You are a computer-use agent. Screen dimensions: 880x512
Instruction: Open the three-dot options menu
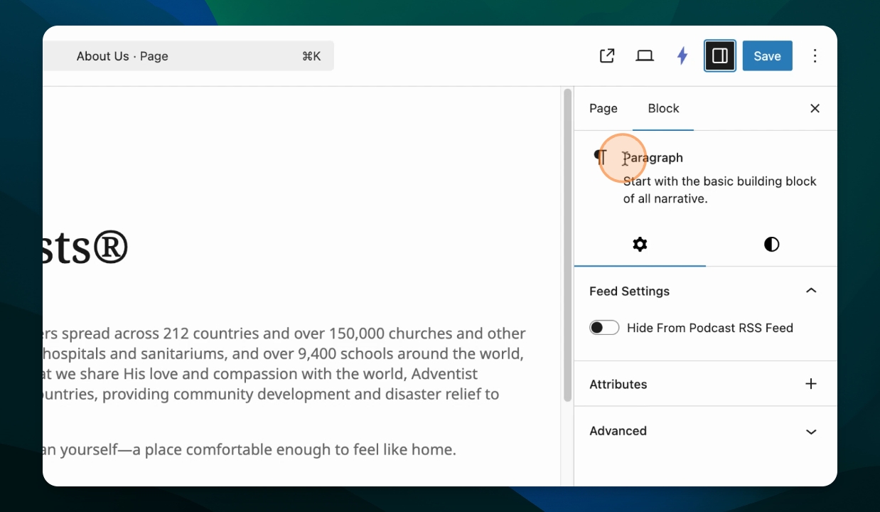(815, 56)
